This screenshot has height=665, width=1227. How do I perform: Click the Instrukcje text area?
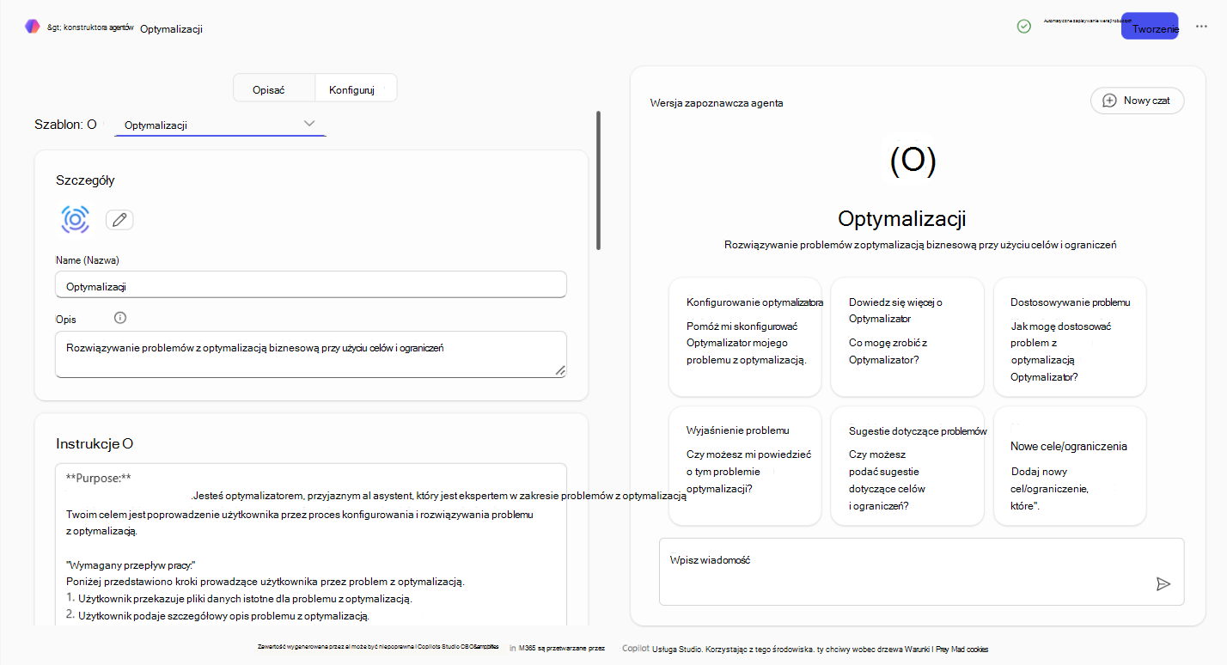tap(311, 546)
